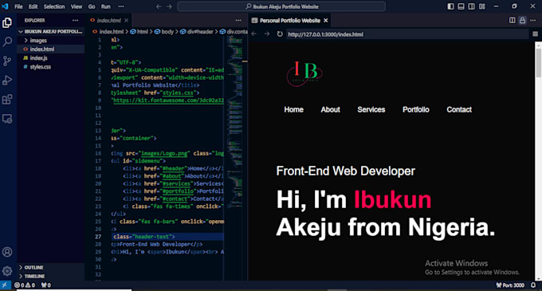Open preview browser hamburger menu

point(535,33)
